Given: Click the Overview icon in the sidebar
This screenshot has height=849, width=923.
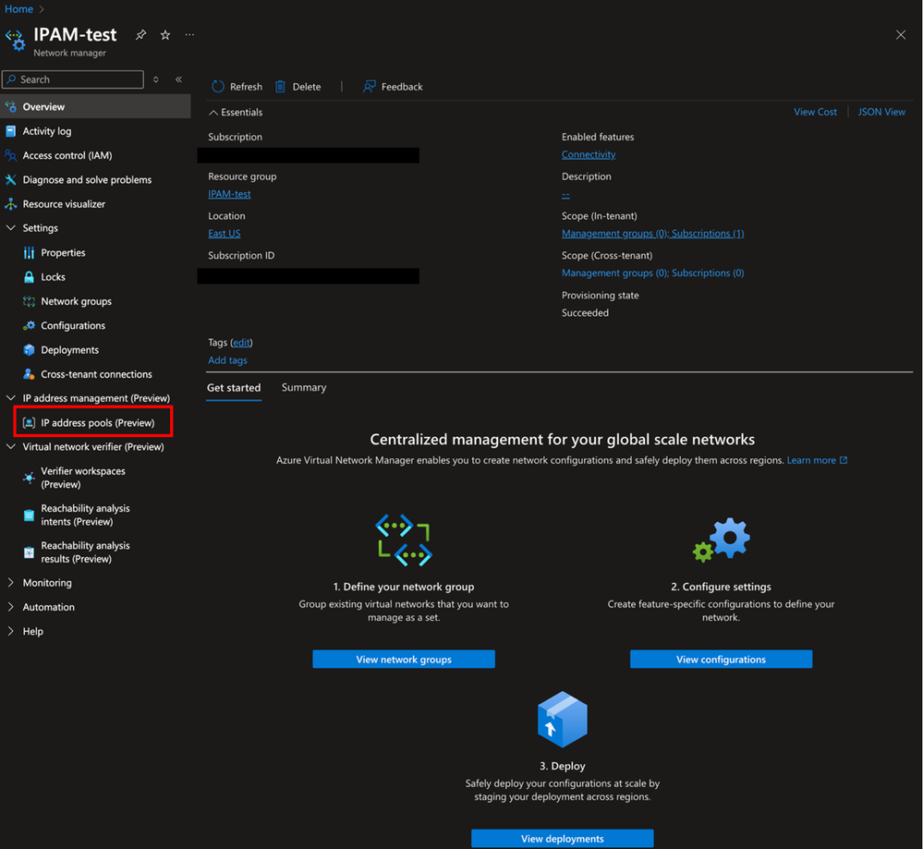Looking at the screenshot, I should [10, 106].
